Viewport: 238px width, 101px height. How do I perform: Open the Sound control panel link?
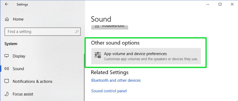pos(109,91)
